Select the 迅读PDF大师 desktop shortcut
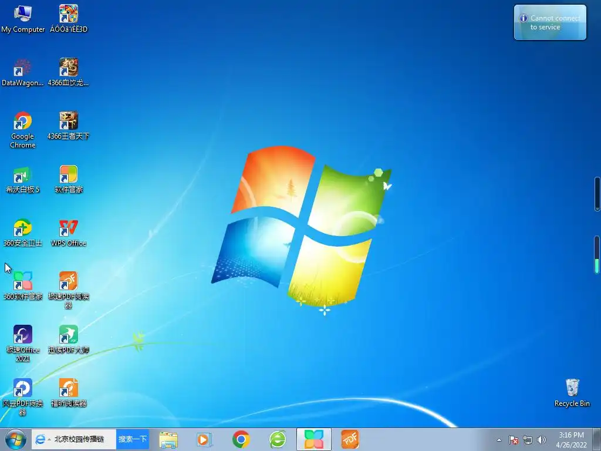Screen dimensions: 601x451 click(x=69, y=340)
